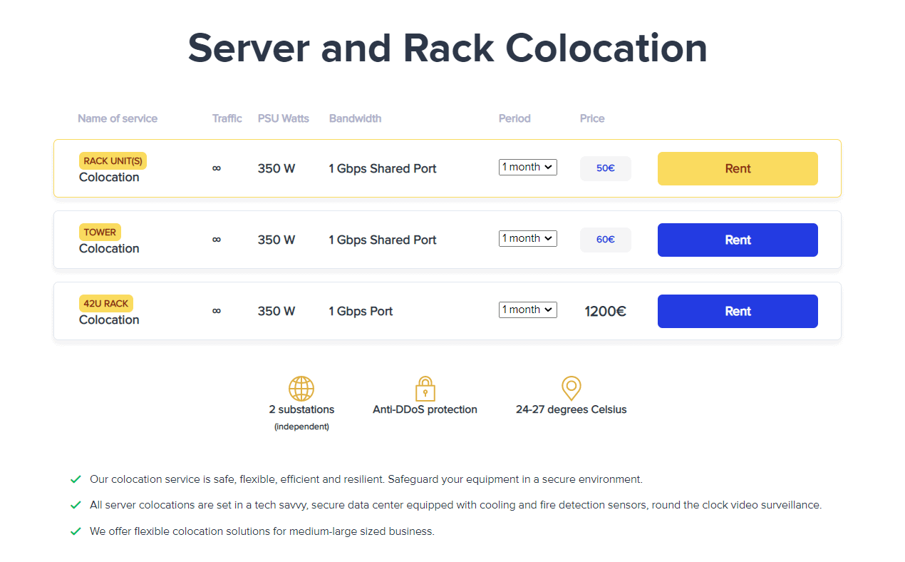The width and height of the screenshot is (905, 562).
Task: Click the 42U RACK yellow badge
Action: 106,303
